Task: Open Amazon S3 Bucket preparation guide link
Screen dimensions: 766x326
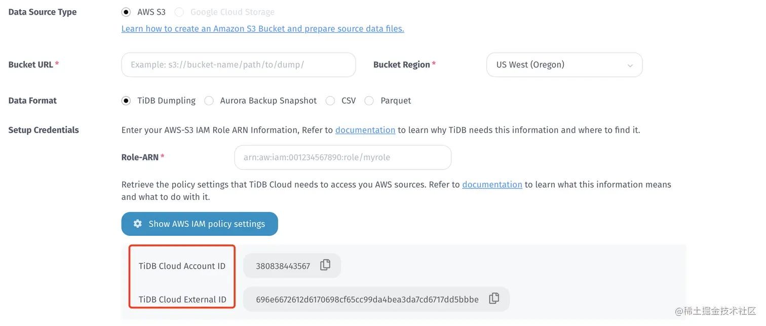Action: pyautogui.click(x=262, y=29)
